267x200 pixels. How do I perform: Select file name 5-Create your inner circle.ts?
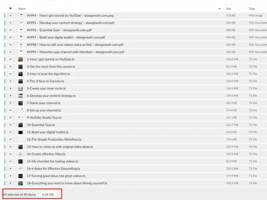point(46,88)
